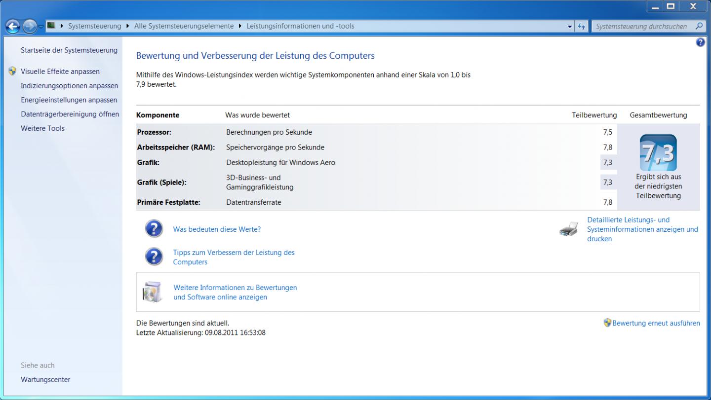Run 'Bewertung erneut ausführen'
This screenshot has height=400, width=711.
[656, 324]
